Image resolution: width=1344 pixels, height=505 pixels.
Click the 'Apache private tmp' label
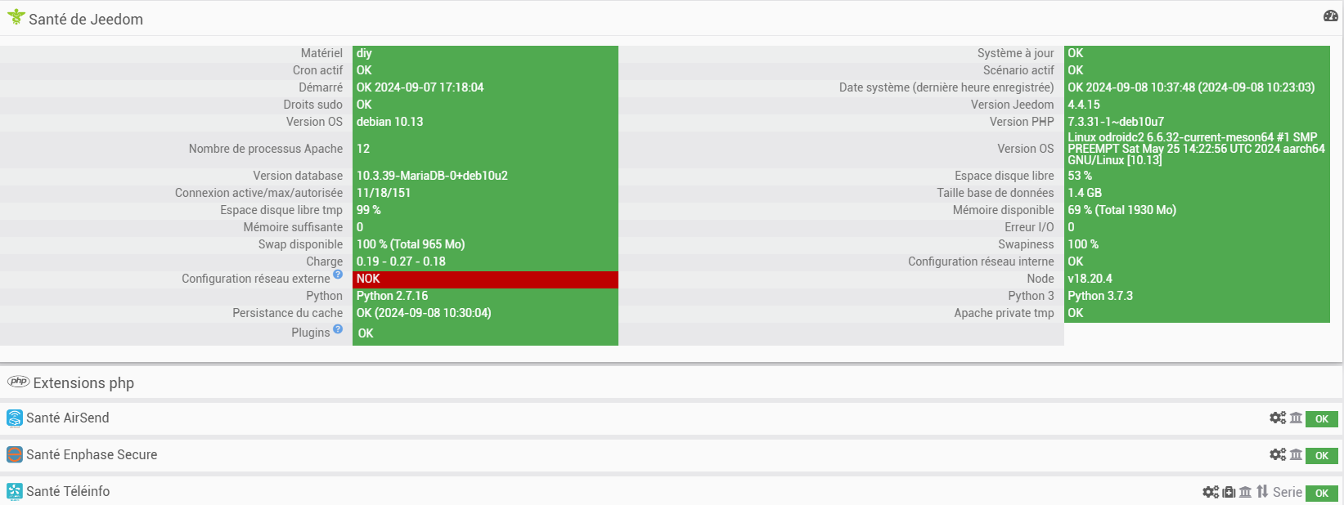point(1004,313)
